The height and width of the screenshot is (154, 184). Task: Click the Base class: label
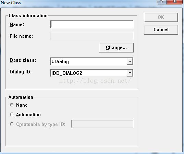23,60
